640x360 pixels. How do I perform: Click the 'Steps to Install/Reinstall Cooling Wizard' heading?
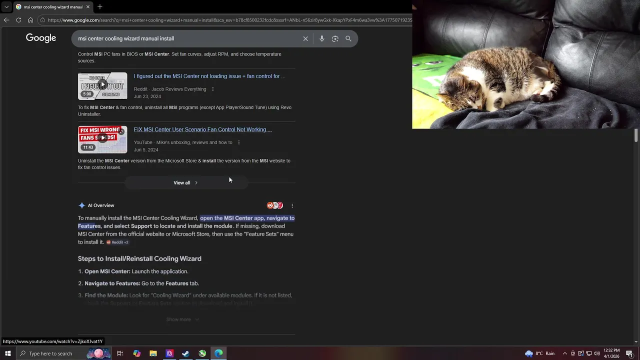[x=139, y=258]
